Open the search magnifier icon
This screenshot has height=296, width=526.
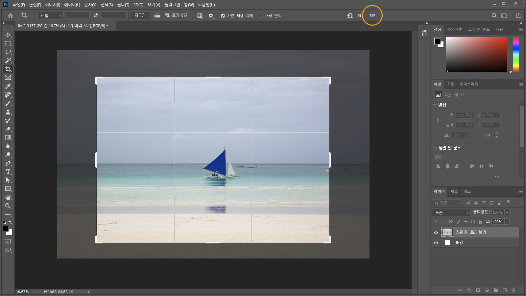coord(494,15)
